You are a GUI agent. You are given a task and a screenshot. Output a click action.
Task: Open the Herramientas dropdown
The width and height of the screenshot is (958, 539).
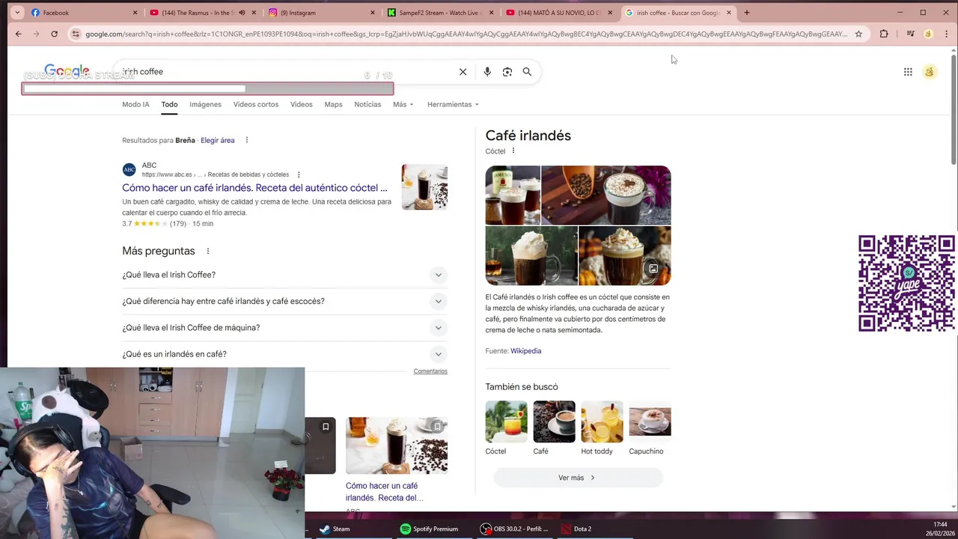coord(453,104)
